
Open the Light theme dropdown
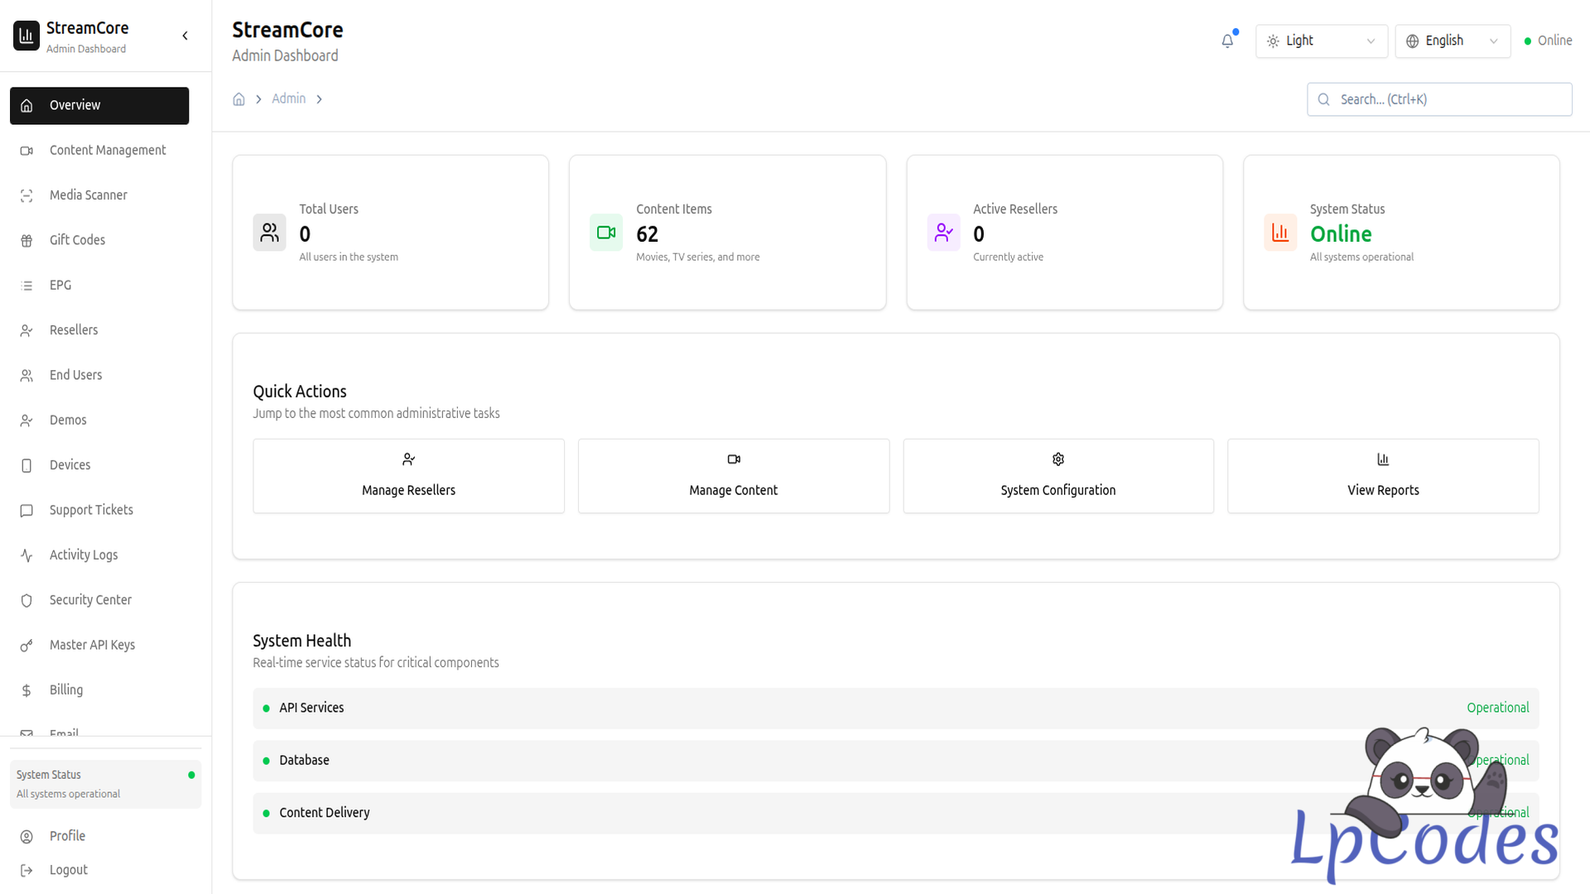pyautogui.click(x=1321, y=41)
